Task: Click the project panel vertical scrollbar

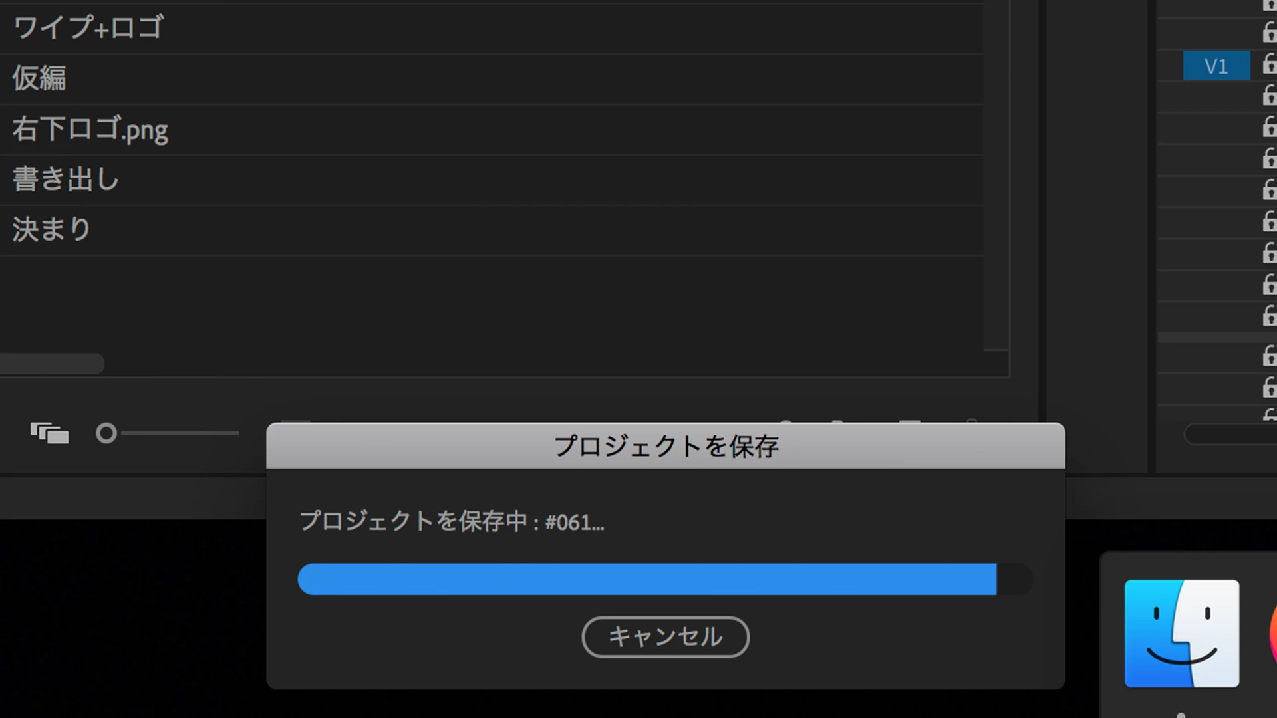Action: [x=996, y=174]
